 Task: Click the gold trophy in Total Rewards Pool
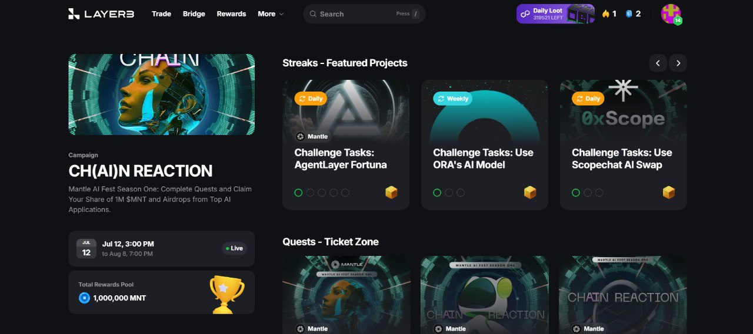pos(227,294)
